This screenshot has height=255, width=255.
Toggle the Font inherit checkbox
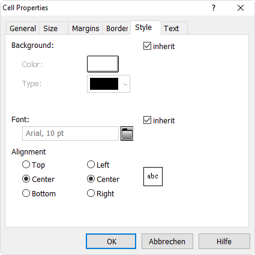click(147, 120)
